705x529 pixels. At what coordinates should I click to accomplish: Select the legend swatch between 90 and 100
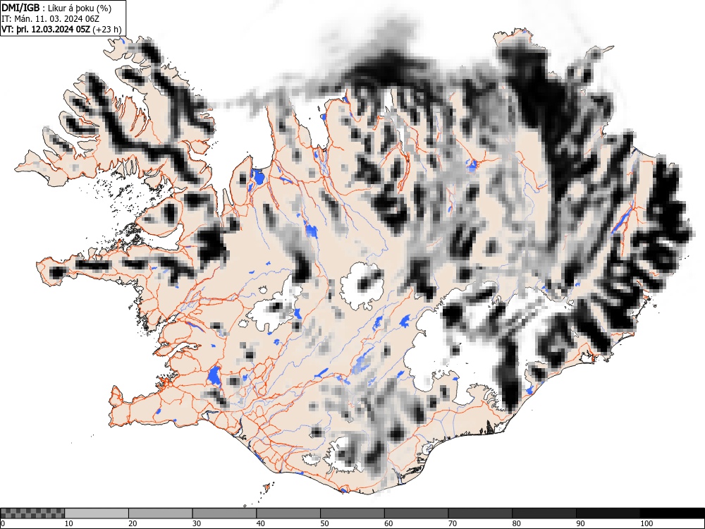click(x=608, y=513)
